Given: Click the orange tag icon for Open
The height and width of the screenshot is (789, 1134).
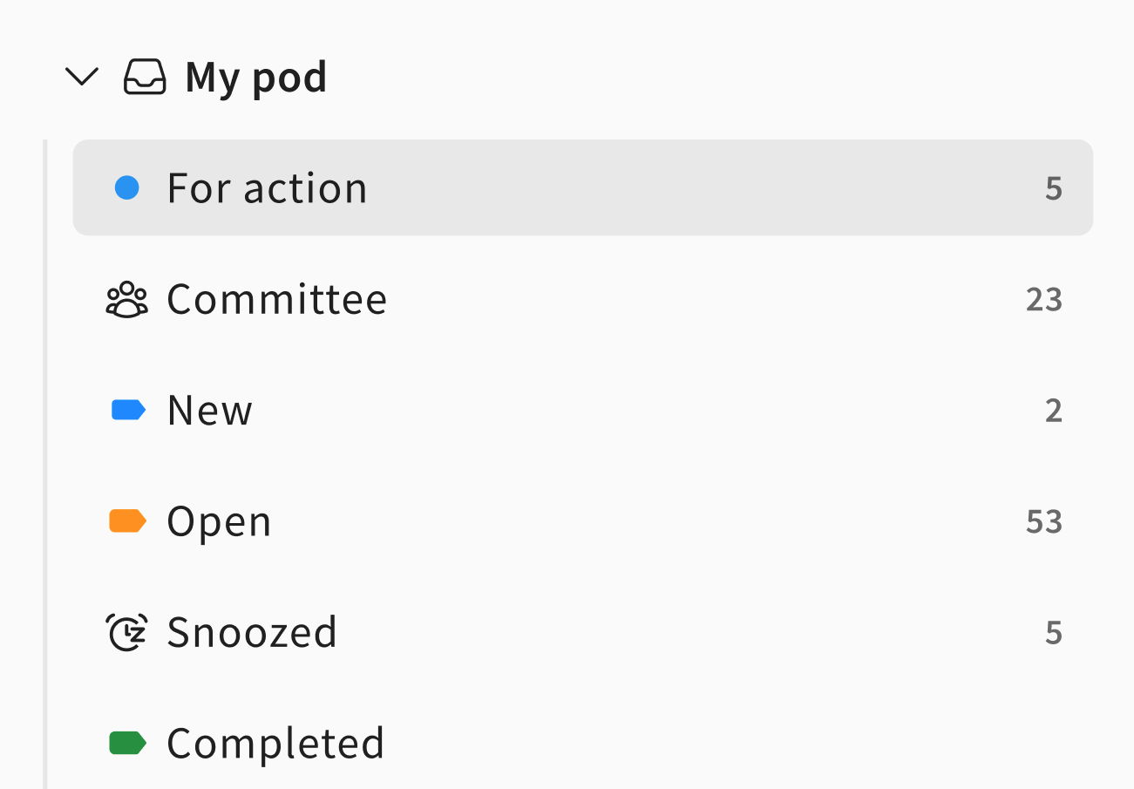Looking at the screenshot, I should pos(128,521).
